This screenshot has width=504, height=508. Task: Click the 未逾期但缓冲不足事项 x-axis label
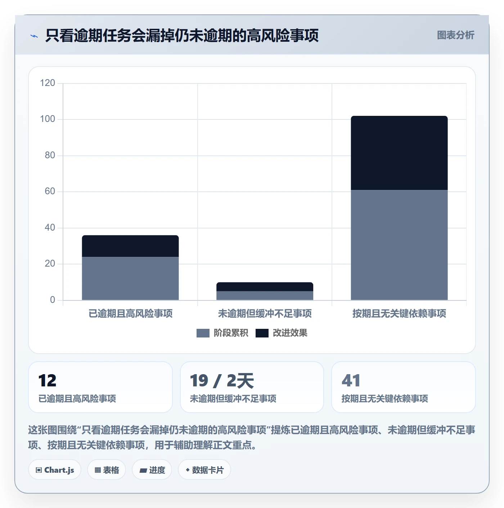pos(265,314)
